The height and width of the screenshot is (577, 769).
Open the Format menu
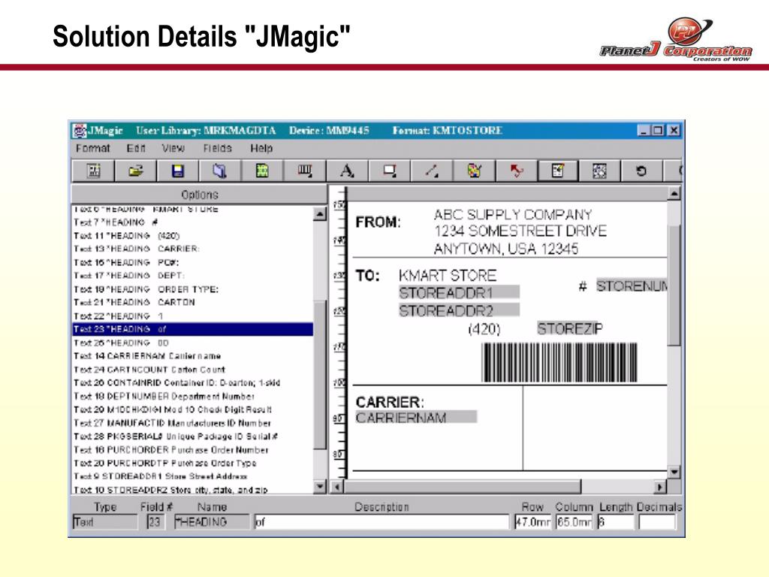click(x=92, y=148)
